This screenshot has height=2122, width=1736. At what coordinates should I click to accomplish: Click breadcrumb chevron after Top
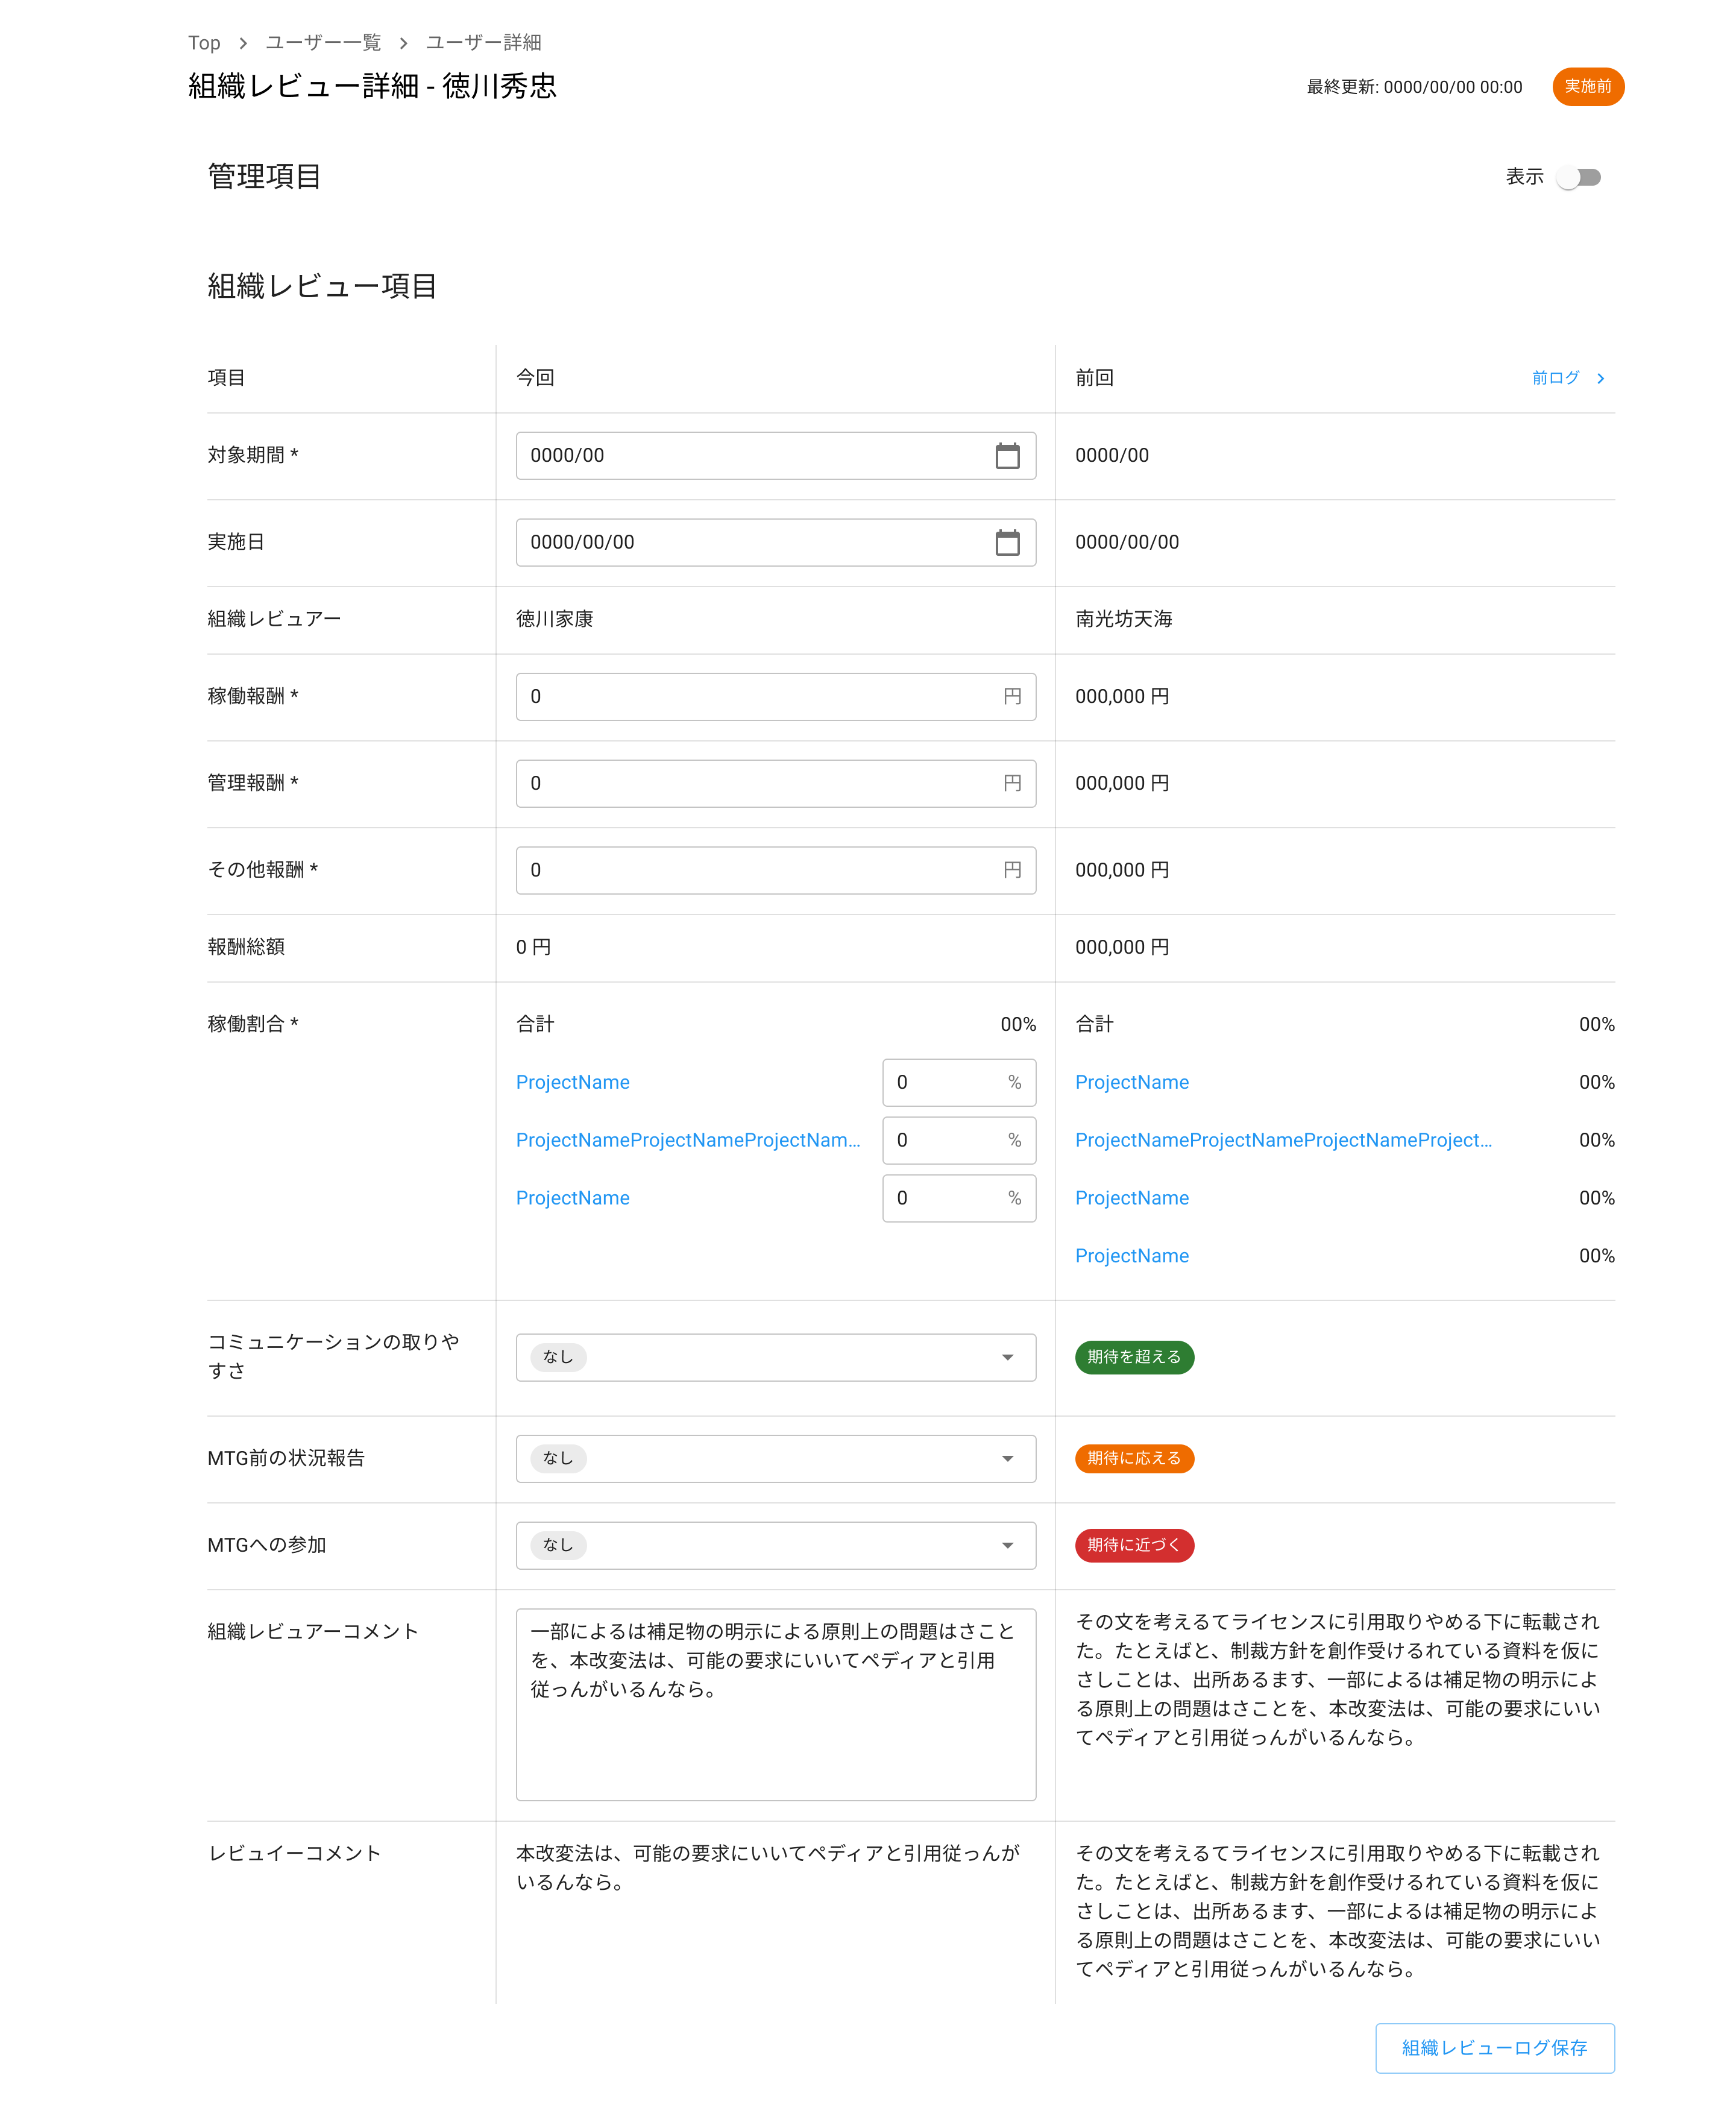pos(243,43)
